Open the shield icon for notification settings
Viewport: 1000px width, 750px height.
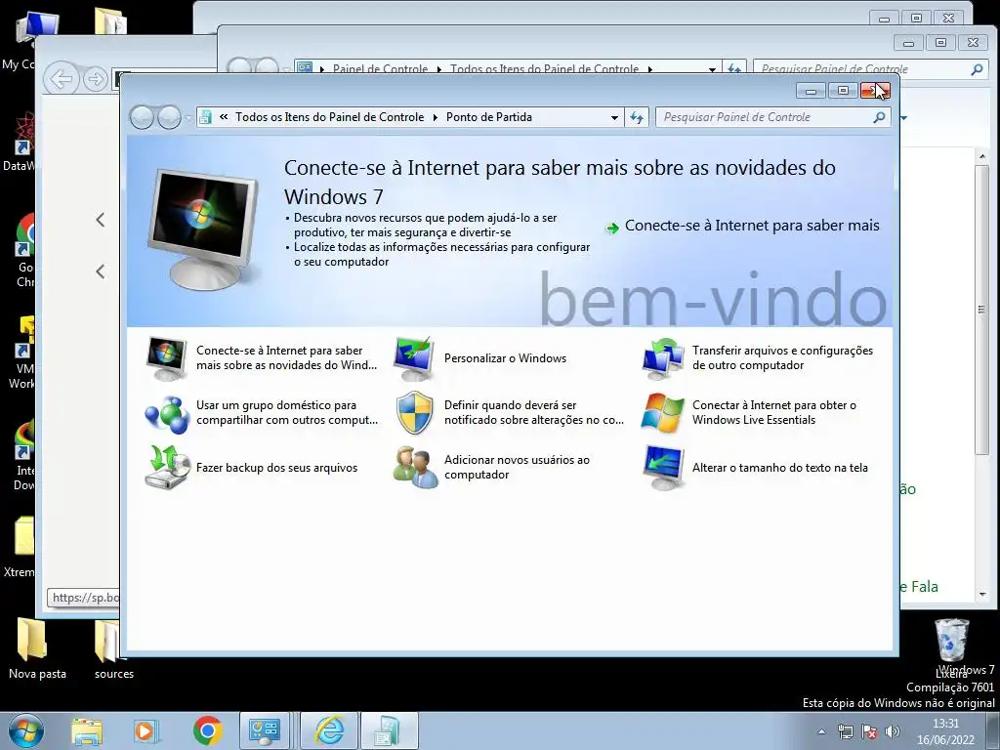(414, 413)
